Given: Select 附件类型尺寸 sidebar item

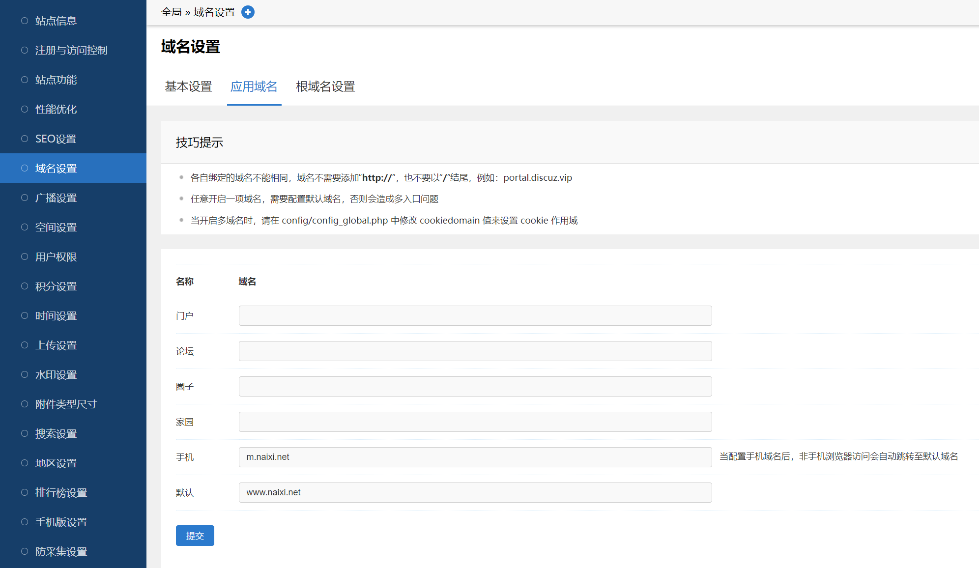Looking at the screenshot, I should tap(66, 404).
